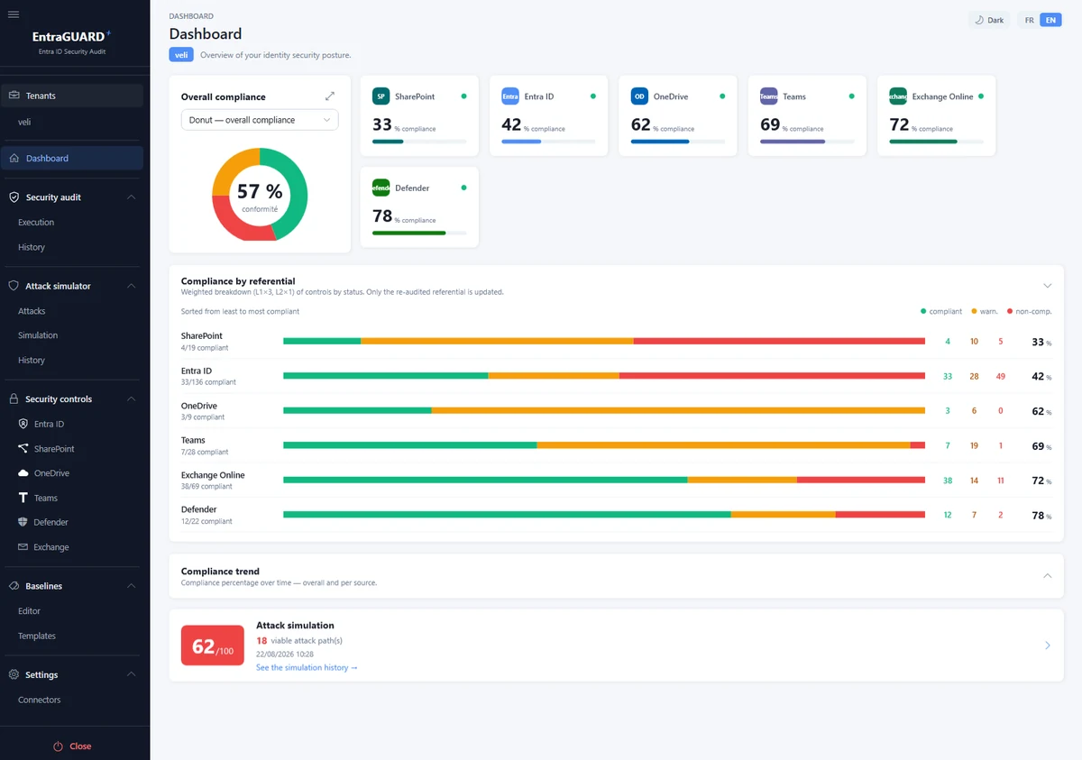Collapse Compliance by referential panel

[x=1047, y=286]
